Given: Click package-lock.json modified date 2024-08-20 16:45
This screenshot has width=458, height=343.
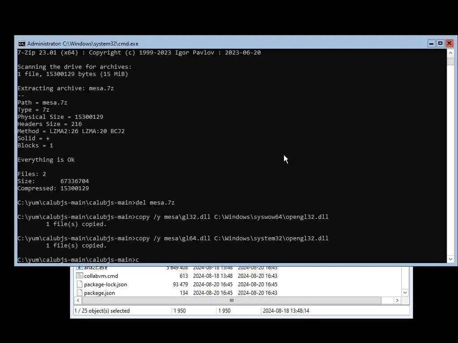Looking at the screenshot, I should click(x=212, y=284).
